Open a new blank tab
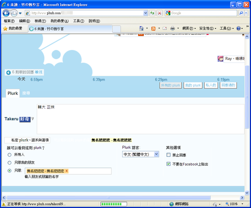The image size is (251, 208). click(x=116, y=29)
